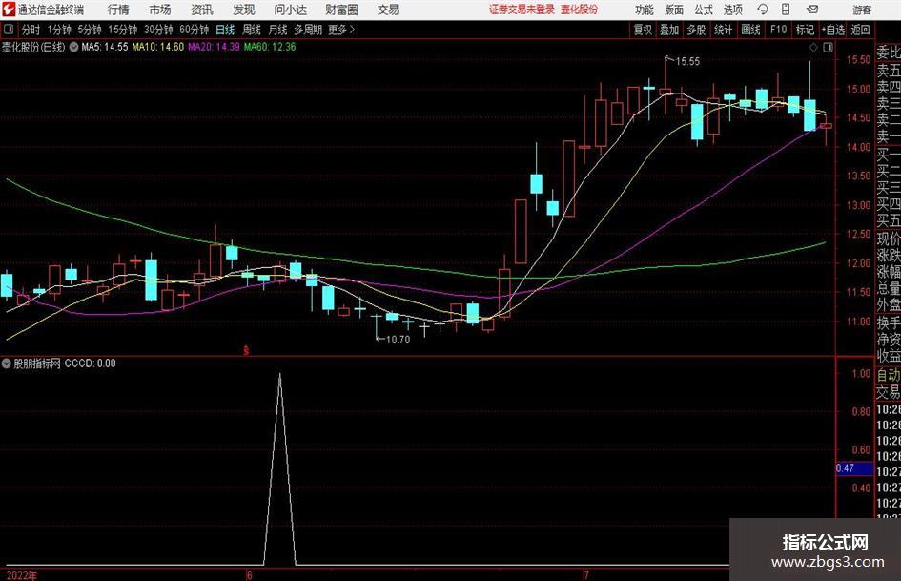
Task: Open the 交易 menu
Action: (388, 10)
